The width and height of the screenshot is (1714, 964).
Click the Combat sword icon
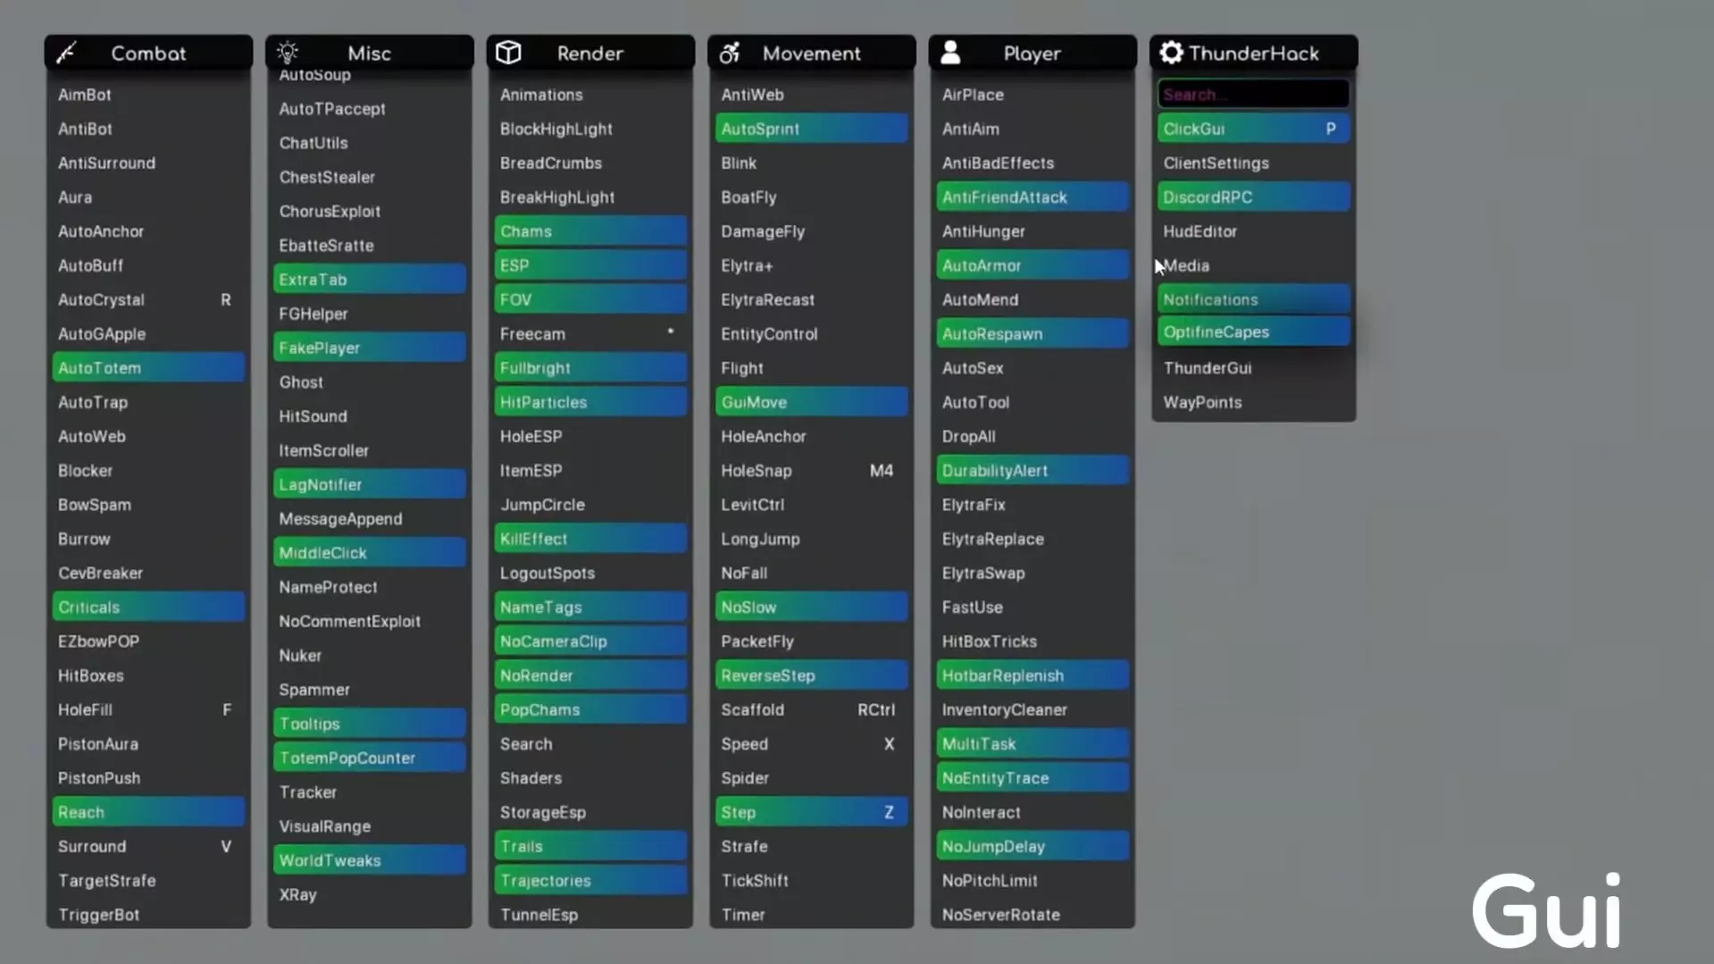coord(66,54)
